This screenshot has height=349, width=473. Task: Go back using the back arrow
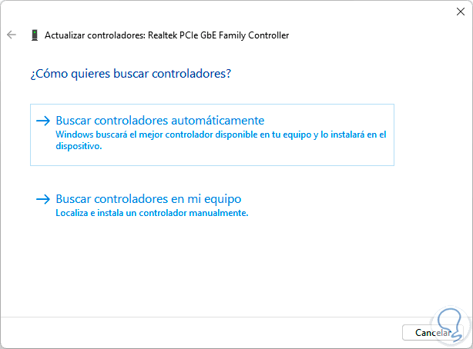coord(12,35)
